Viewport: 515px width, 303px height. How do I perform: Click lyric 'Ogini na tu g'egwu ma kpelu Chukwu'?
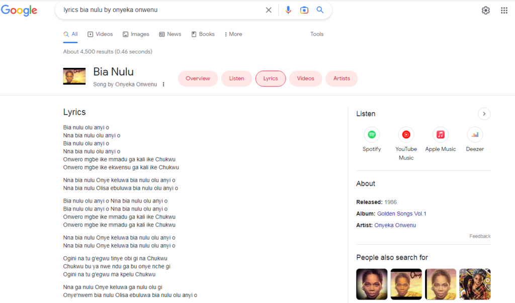[109, 274]
